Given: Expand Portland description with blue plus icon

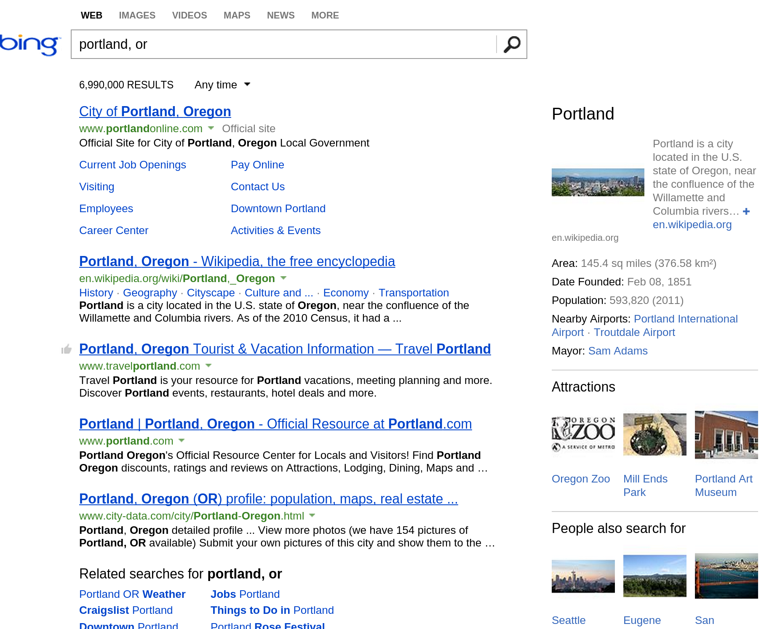Looking at the screenshot, I should 746,211.
